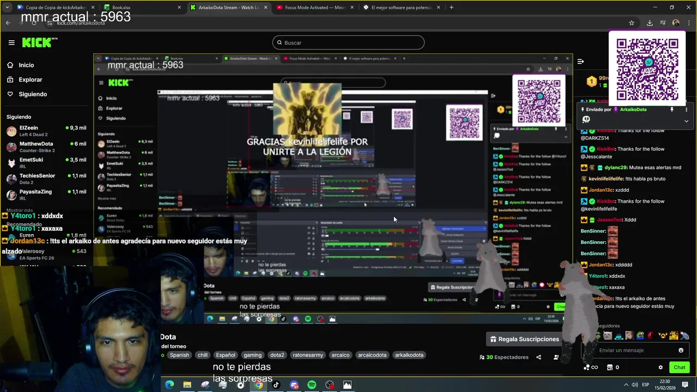Click the green Chat send button
Viewport: 697px width, 392px height.
coord(680,367)
